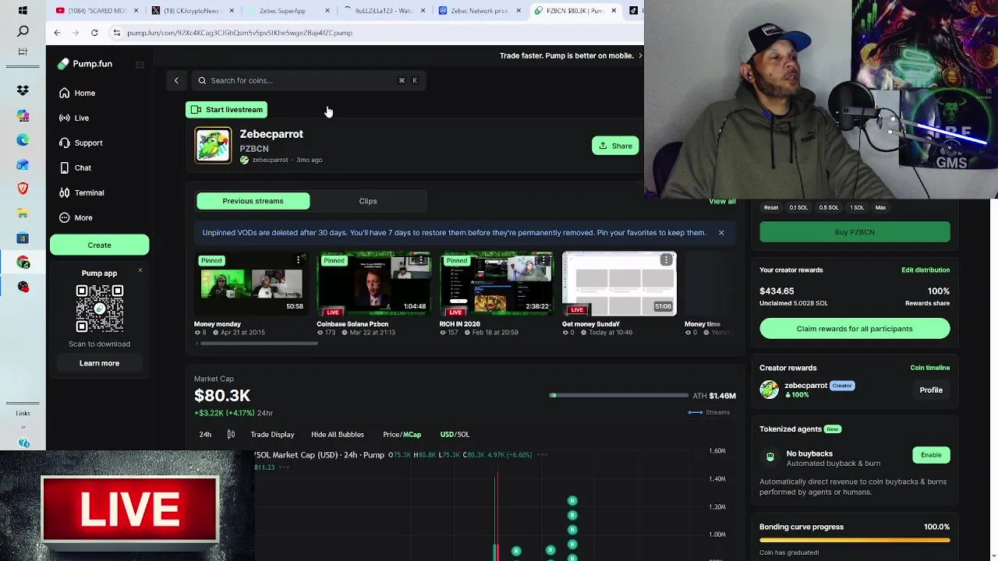The height and width of the screenshot is (561, 998).
Task: Select the 0.1 SOL preset amount
Action: 798,208
